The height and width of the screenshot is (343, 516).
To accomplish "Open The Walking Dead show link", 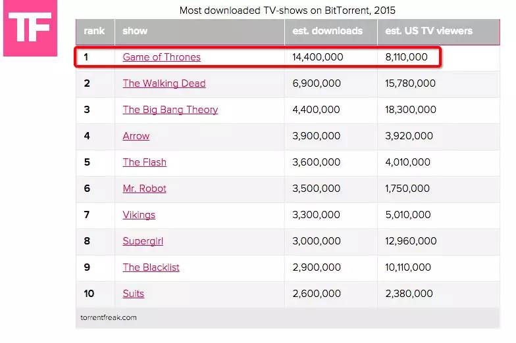I will pyautogui.click(x=165, y=83).
